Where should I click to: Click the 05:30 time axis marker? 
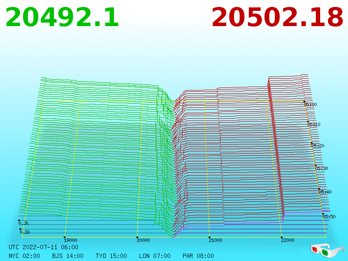[321, 168]
